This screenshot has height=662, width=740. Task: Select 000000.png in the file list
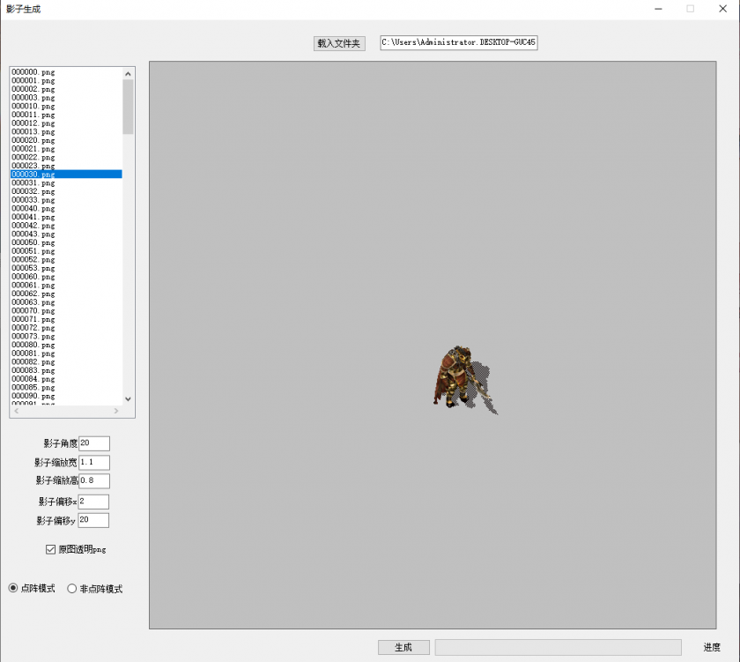tap(33, 72)
